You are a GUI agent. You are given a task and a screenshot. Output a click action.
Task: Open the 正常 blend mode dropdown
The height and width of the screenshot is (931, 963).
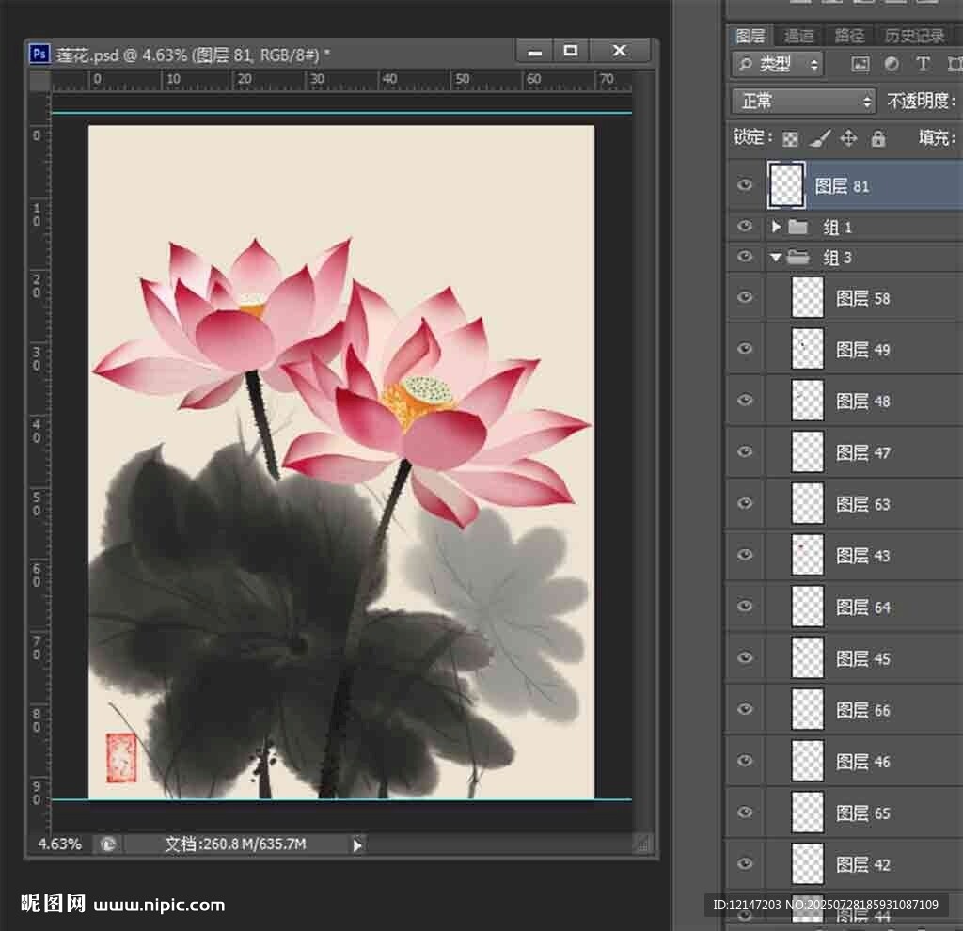click(803, 101)
